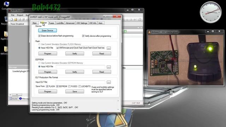The image size is (226, 127).
Task: Click the EEPROM Read button
Action: click(x=102, y=72)
